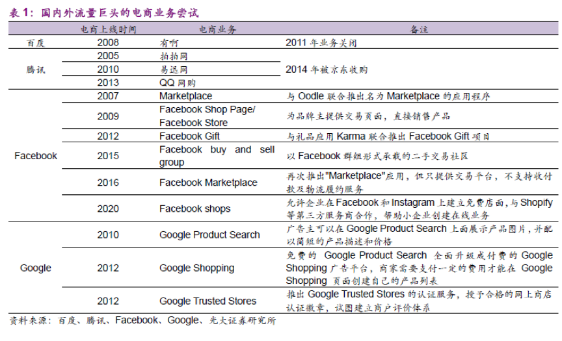Click the note '2011年业务关闭'
This screenshot has height=341, width=562.
point(321,43)
